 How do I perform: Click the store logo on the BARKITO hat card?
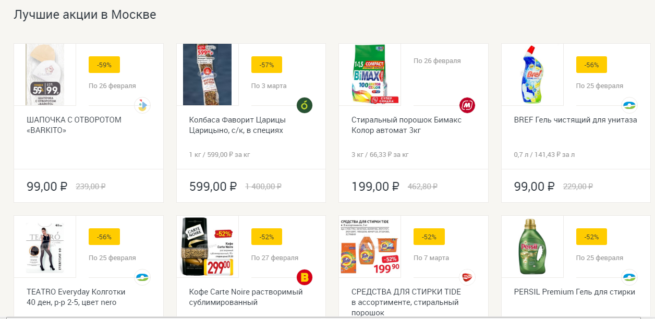142,105
